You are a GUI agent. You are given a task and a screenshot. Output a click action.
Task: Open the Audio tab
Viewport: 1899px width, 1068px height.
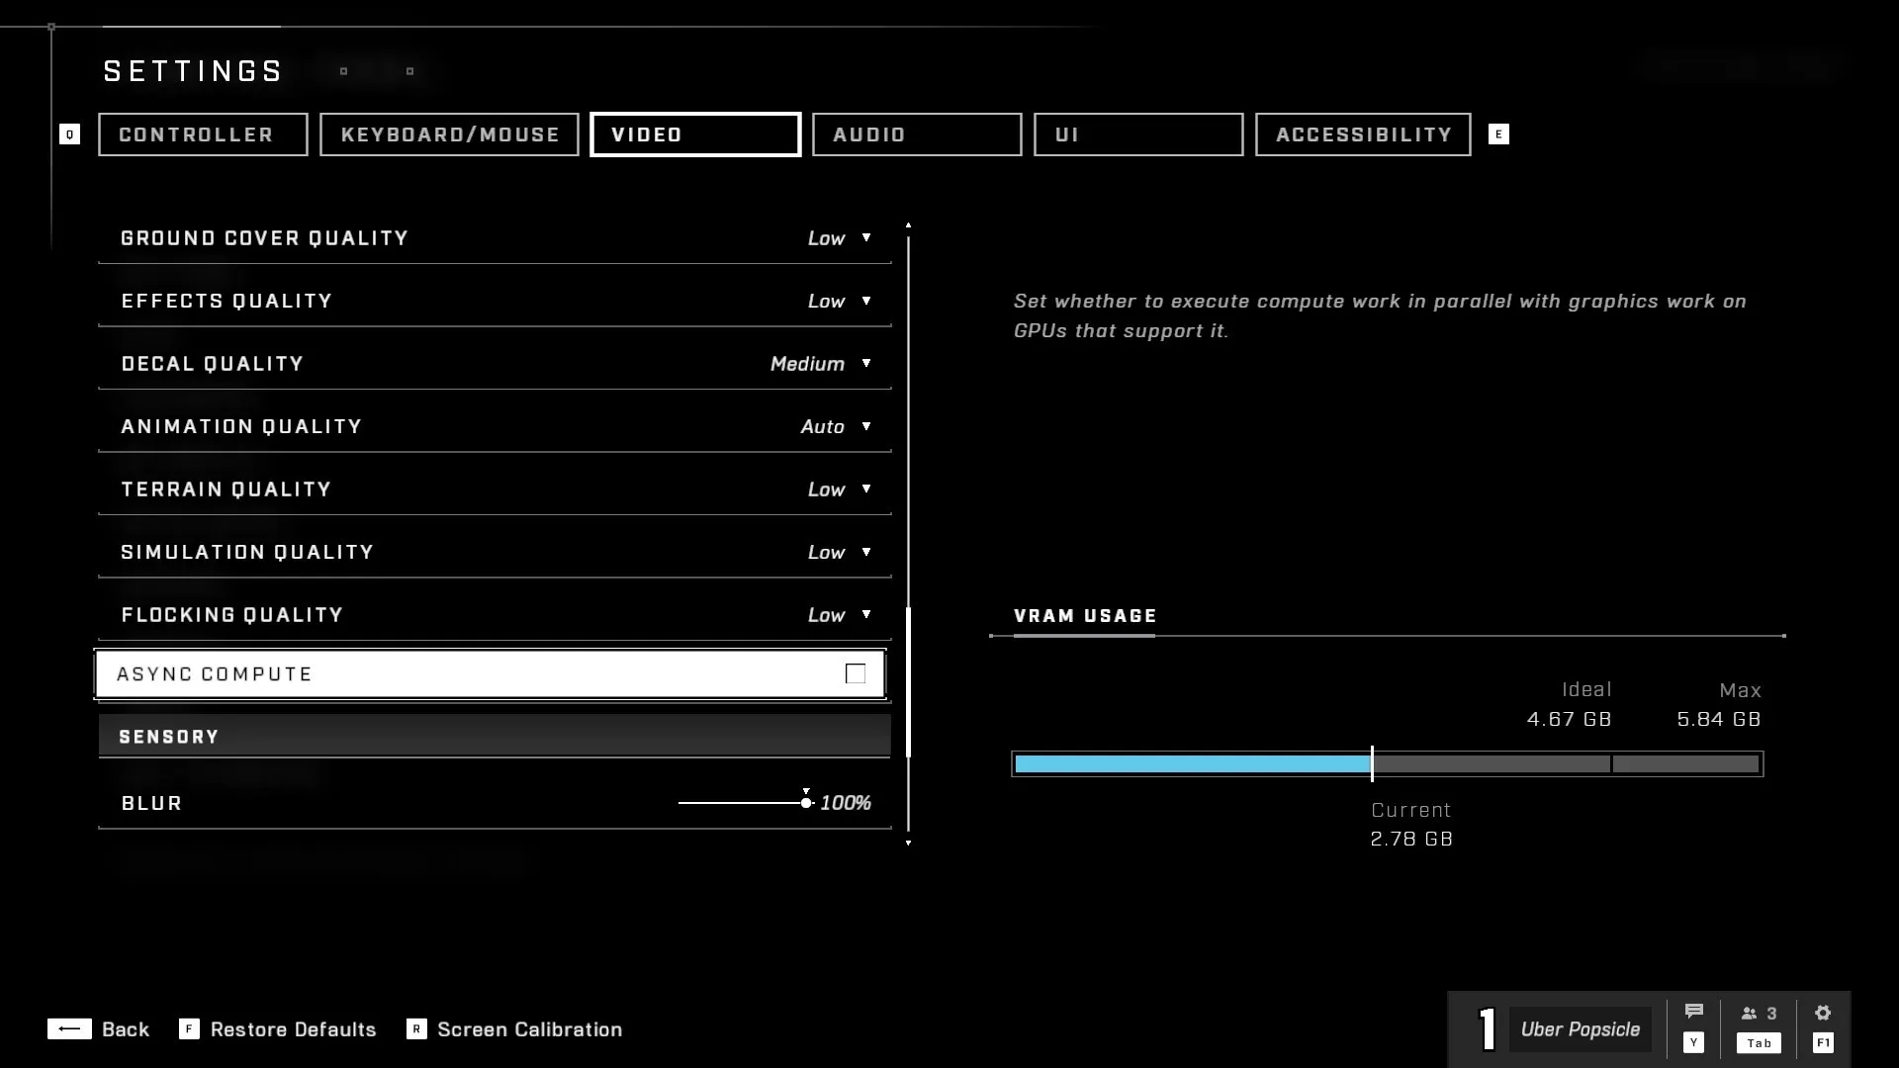click(x=917, y=134)
